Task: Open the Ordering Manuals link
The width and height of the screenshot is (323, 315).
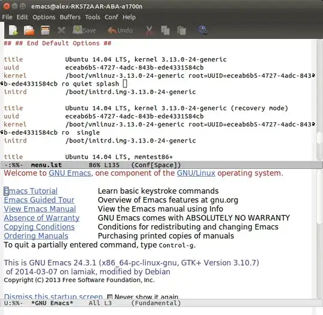Action: point(36,236)
